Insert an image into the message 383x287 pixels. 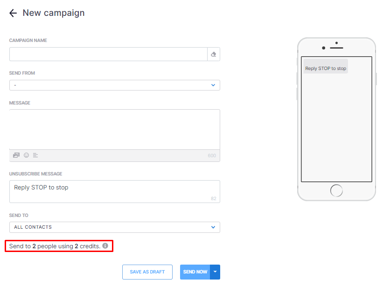tap(16, 155)
